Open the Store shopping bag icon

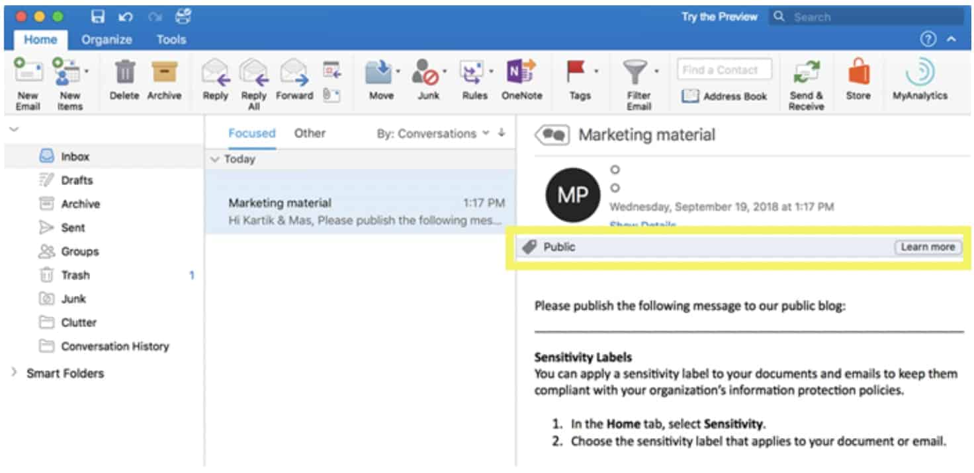click(859, 72)
